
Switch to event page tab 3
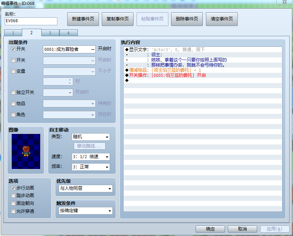50,33
